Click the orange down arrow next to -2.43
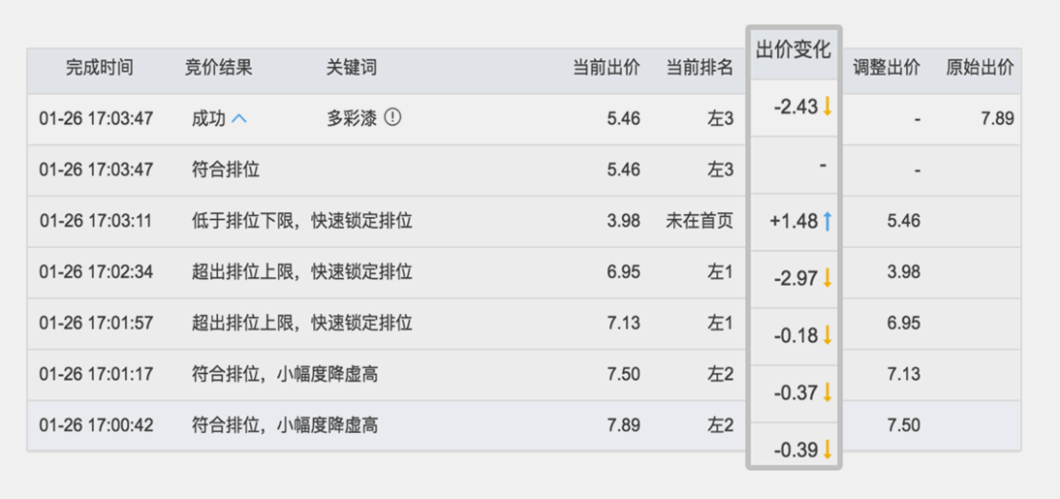This screenshot has height=499, width=1060. point(826,107)
